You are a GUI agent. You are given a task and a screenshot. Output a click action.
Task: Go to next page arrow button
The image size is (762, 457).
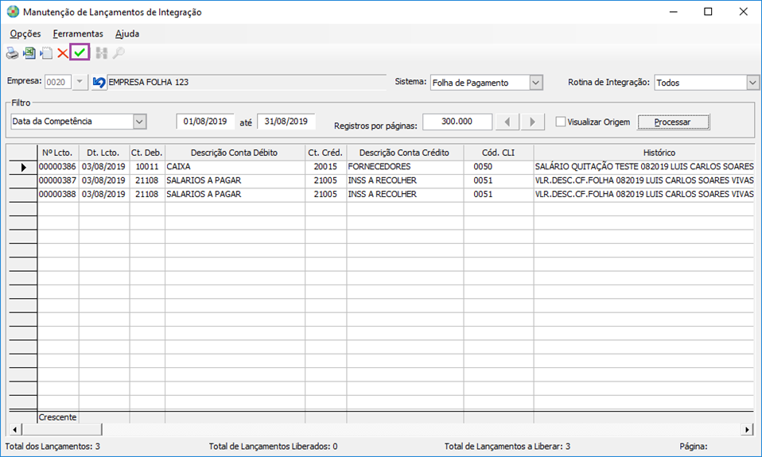pos(533,122)
